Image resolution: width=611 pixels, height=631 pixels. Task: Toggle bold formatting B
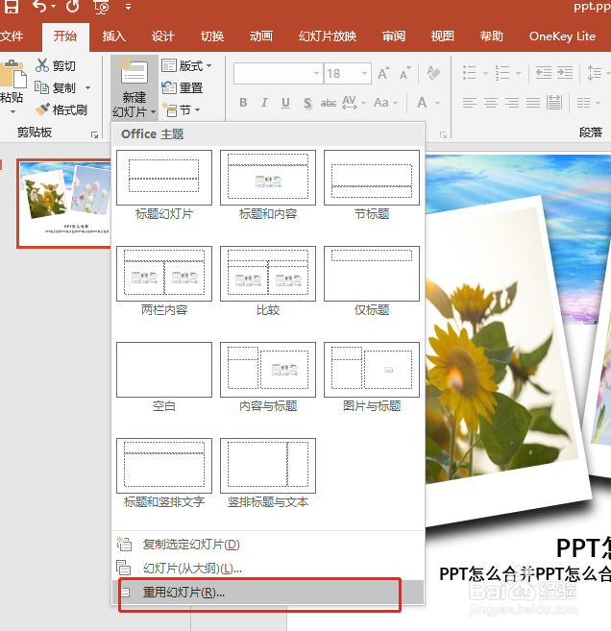[x=243, y=103]
